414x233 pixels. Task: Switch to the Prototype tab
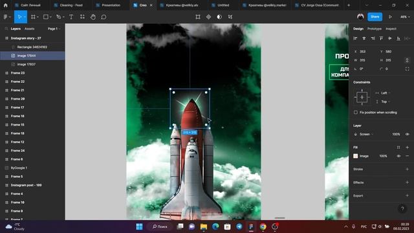point(375,28)
